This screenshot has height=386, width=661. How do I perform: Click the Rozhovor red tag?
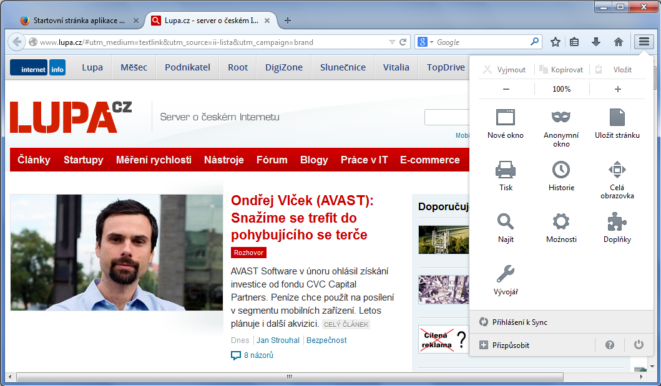(x=248, y=253)
